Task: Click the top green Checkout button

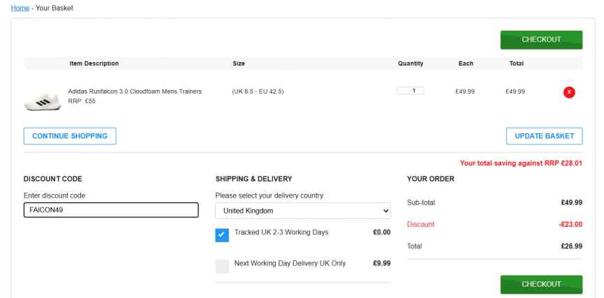Action: tap(541, 40)
